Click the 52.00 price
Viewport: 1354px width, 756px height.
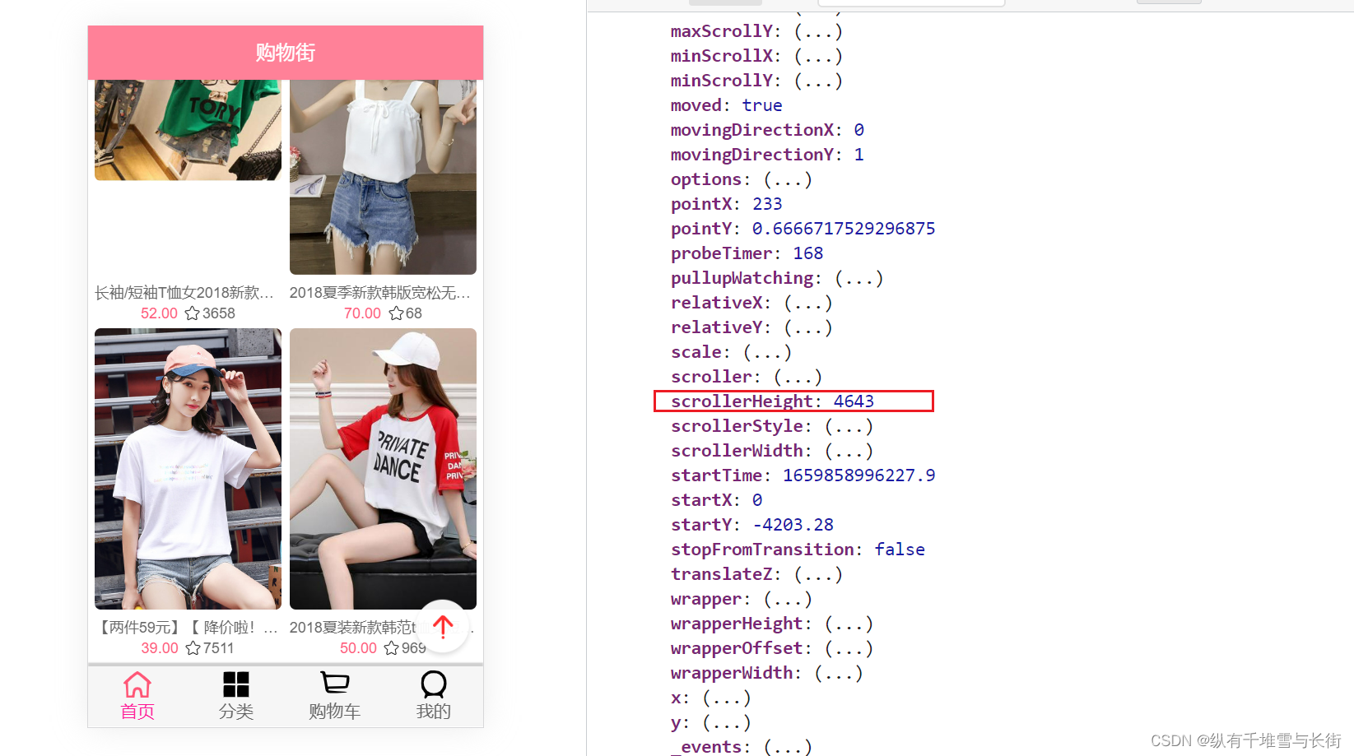(159, 313)
